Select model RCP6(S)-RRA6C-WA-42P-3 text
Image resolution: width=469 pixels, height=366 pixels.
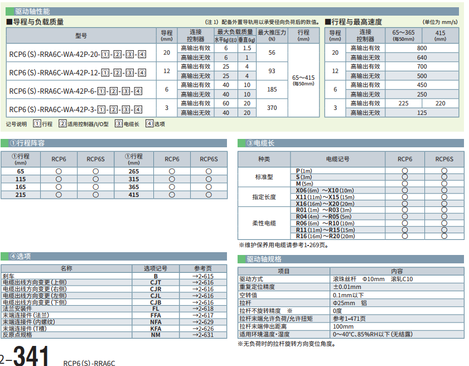[x=76, y=109]
